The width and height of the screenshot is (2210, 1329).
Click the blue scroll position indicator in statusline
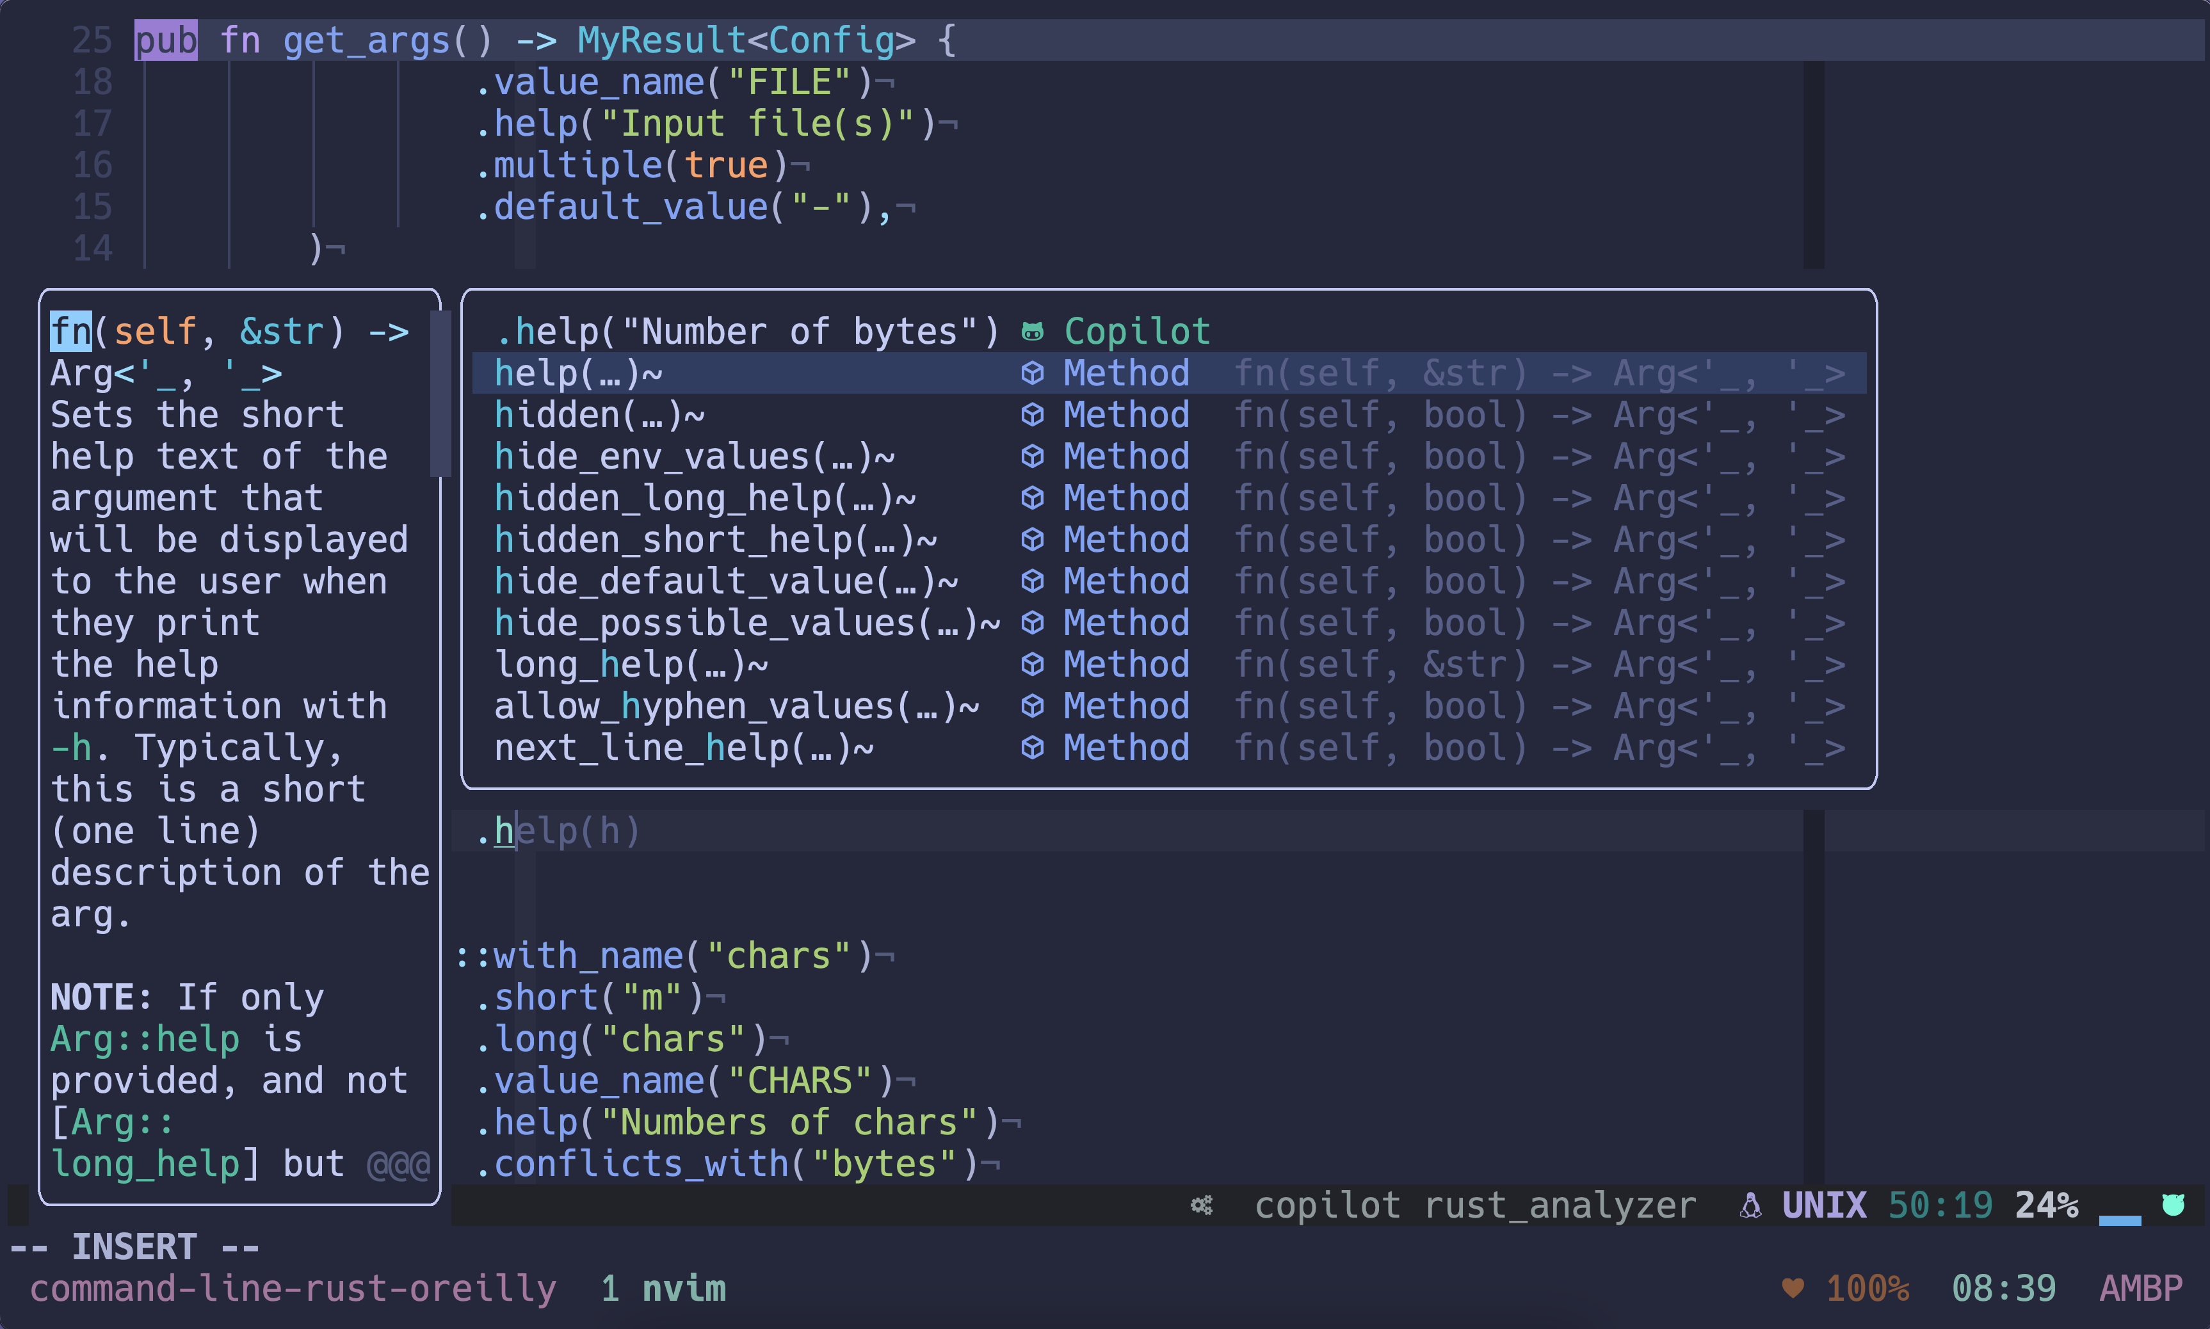tap(2120, 1220)
